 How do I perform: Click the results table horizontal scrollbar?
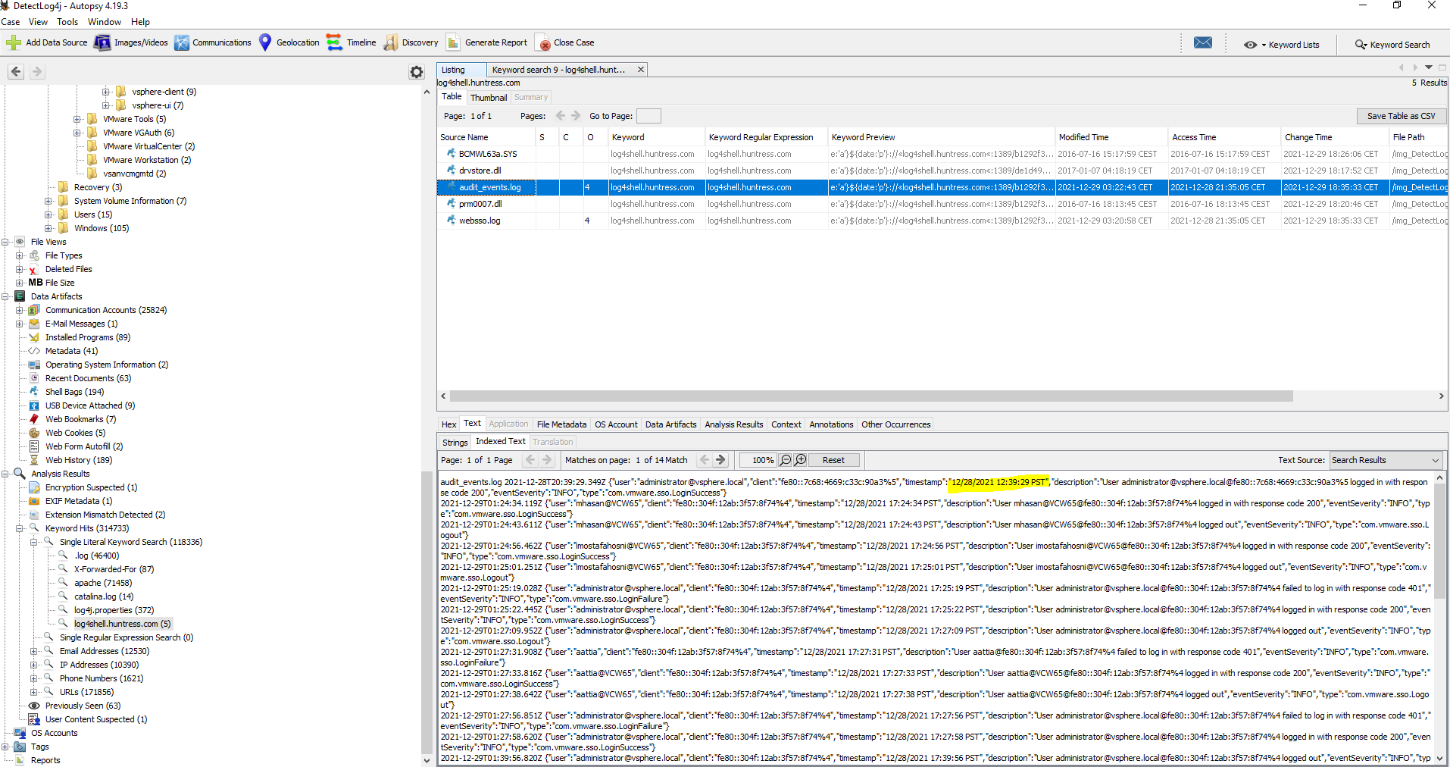click(x=871, y=396)
